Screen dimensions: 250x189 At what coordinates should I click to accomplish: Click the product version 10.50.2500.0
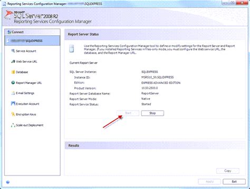point(149,88)
